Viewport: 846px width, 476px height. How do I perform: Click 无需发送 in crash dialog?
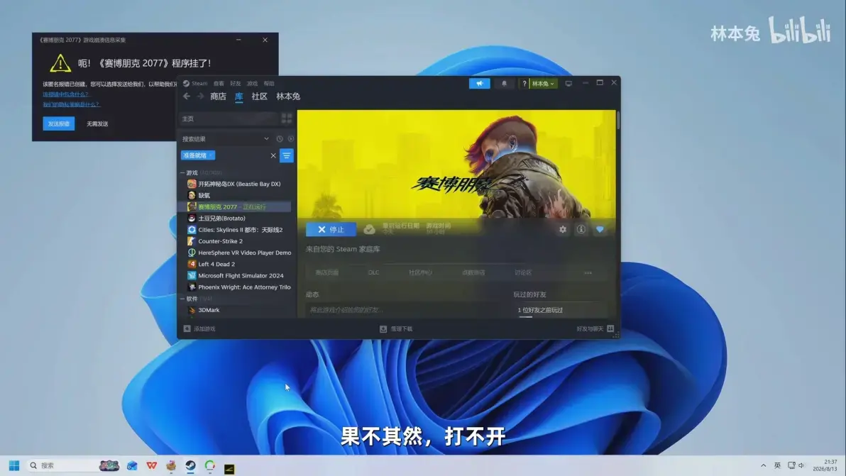(x=97, y=124)
